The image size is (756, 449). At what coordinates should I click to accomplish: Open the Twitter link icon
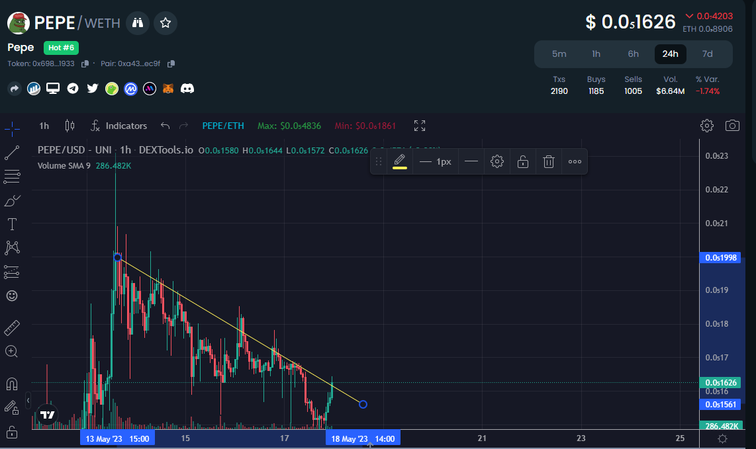(93, 89)
